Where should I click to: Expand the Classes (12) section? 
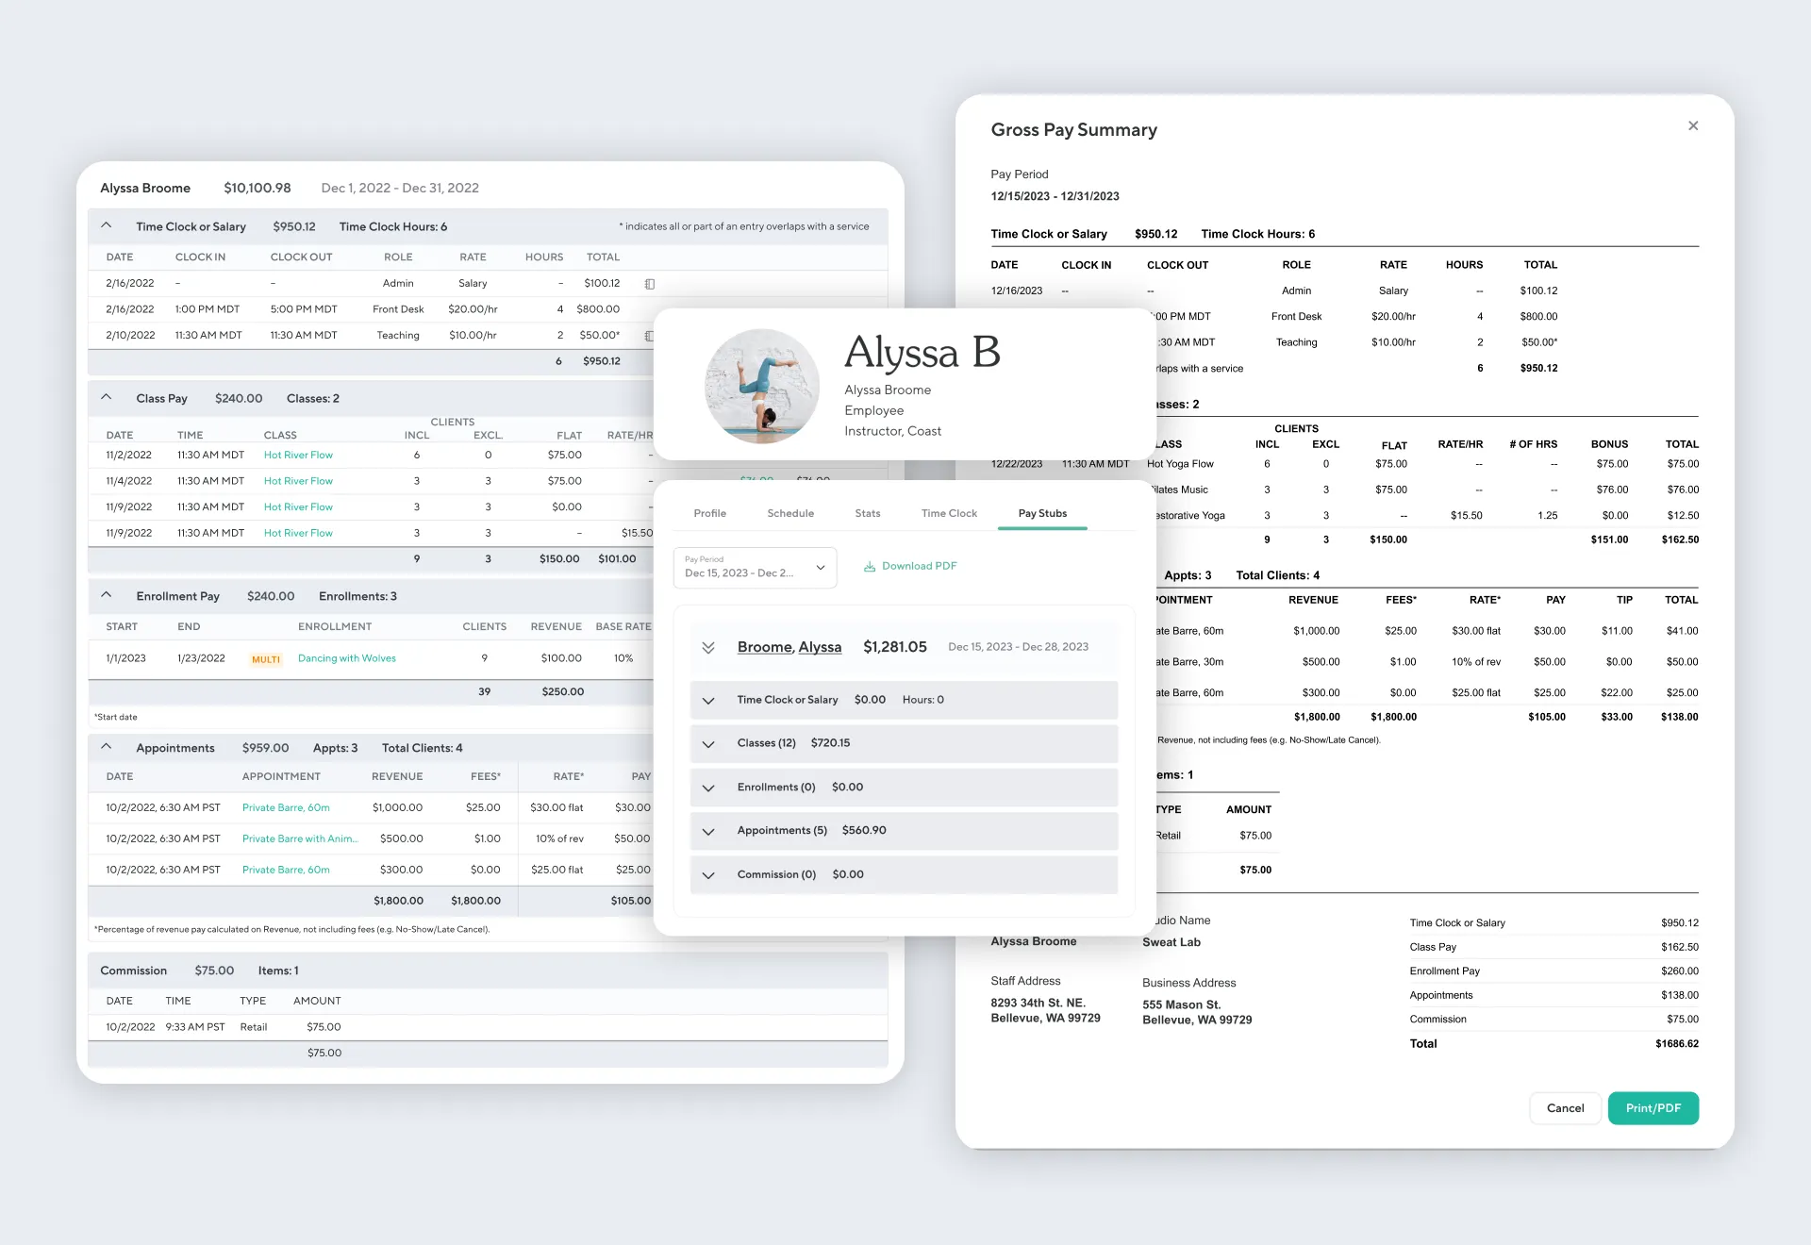709,743
